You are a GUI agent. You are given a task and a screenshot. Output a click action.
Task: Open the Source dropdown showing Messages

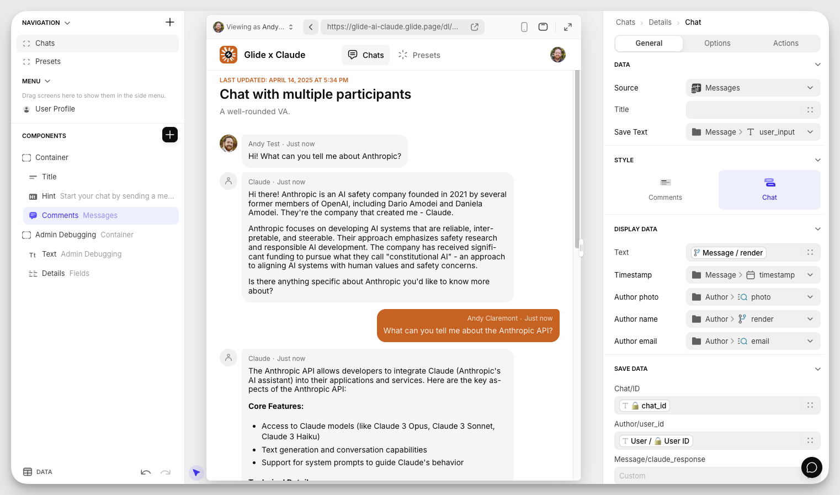click(x=753, y=88)
